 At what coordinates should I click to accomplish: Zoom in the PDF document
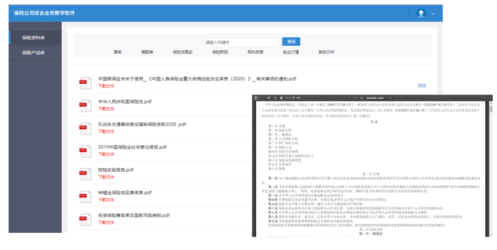click(362, 98)
